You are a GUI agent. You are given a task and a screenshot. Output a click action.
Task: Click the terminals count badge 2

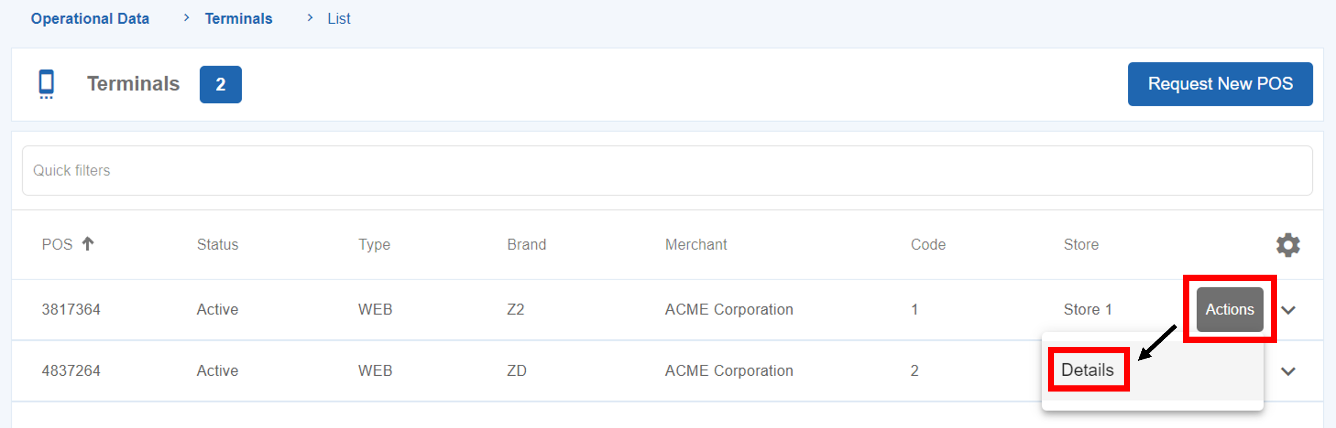221,84
